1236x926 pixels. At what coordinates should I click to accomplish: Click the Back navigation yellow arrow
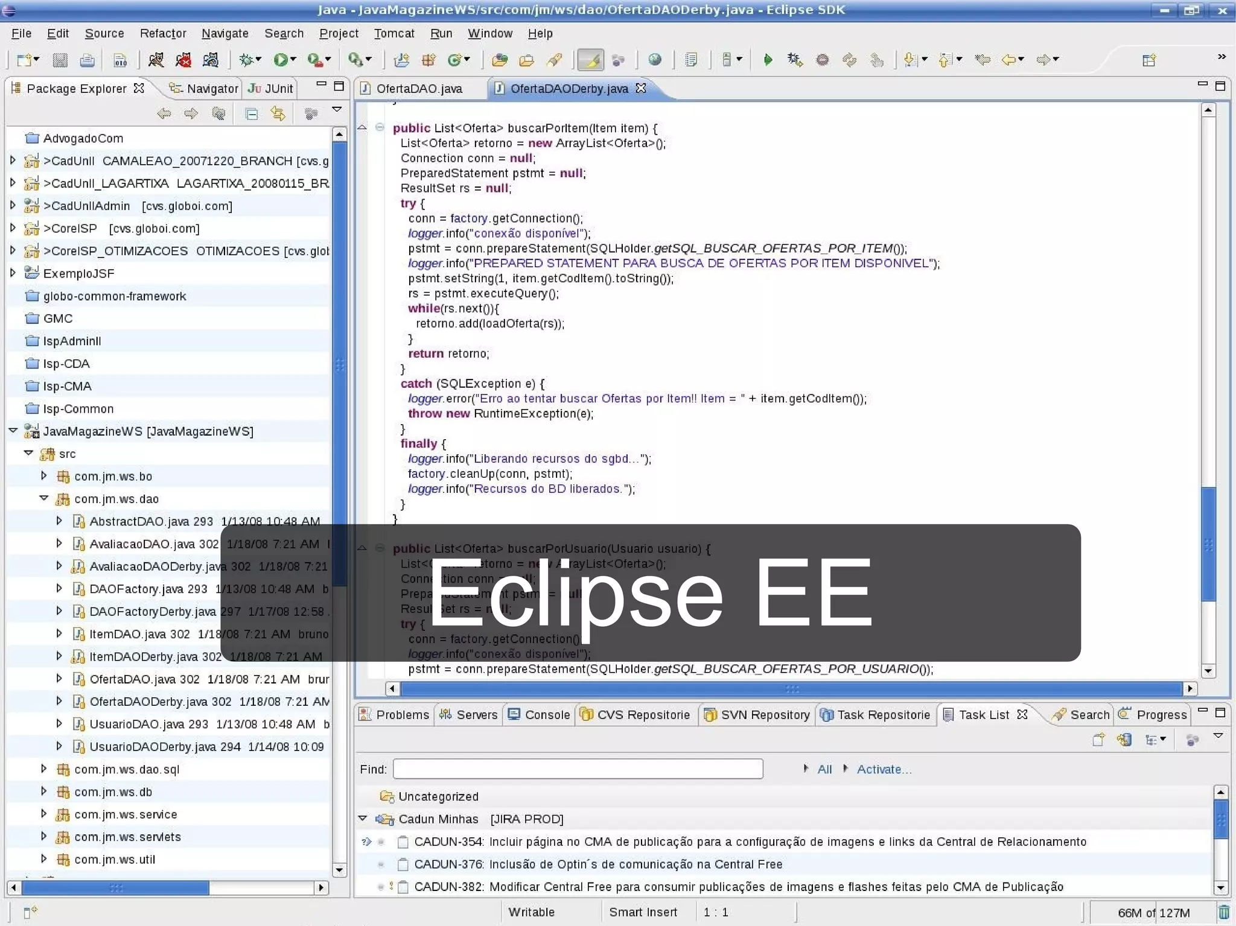coord(1008,59)
